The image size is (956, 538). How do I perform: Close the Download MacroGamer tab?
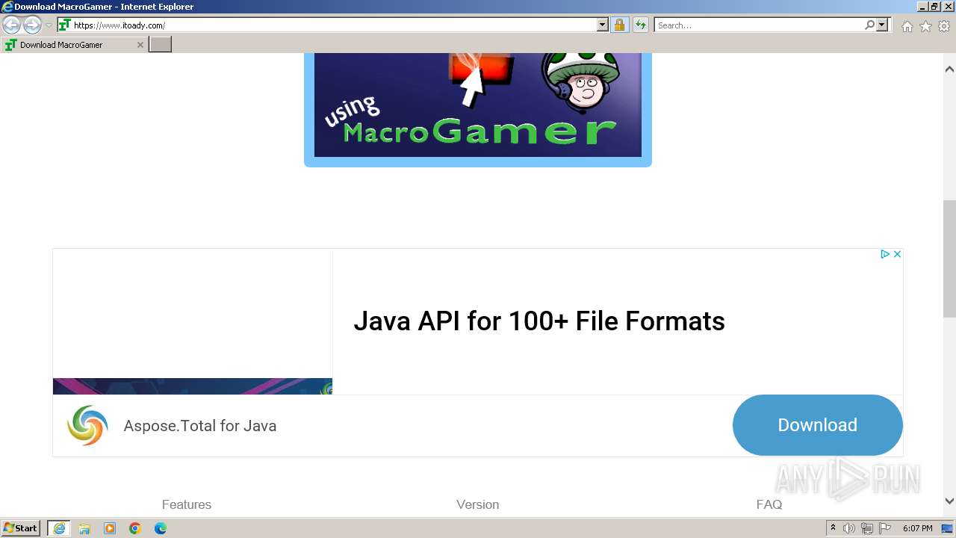[140, 45]
